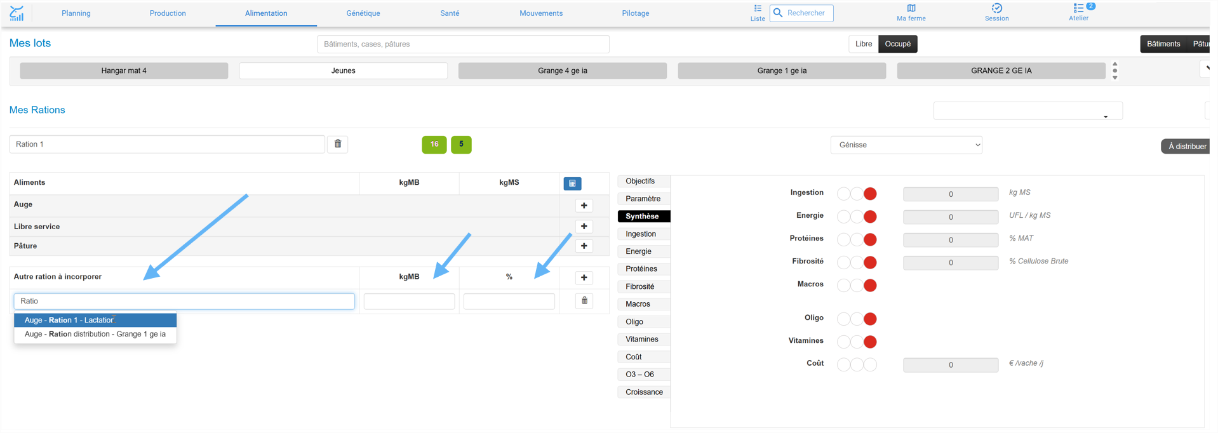Click the application logo icon
The image size is (1218, 433).
click(x=17, y=13)
